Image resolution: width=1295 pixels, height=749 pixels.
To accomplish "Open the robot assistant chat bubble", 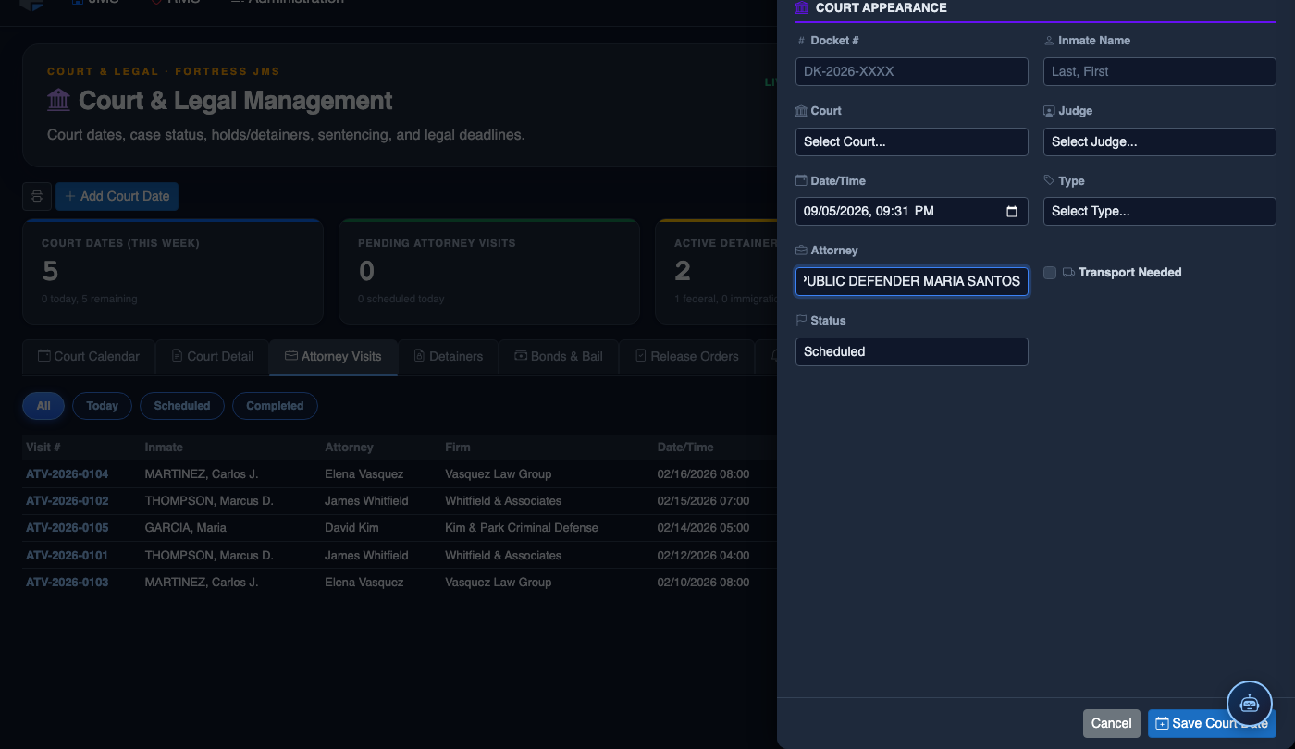I will [1250, 703].
